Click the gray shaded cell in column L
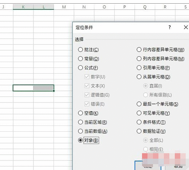The image size is (189, 170). 43,88
